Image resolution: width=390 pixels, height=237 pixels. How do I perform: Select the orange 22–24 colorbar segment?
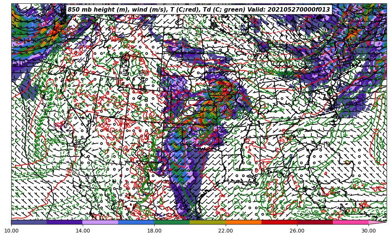(x=243, y=222)
